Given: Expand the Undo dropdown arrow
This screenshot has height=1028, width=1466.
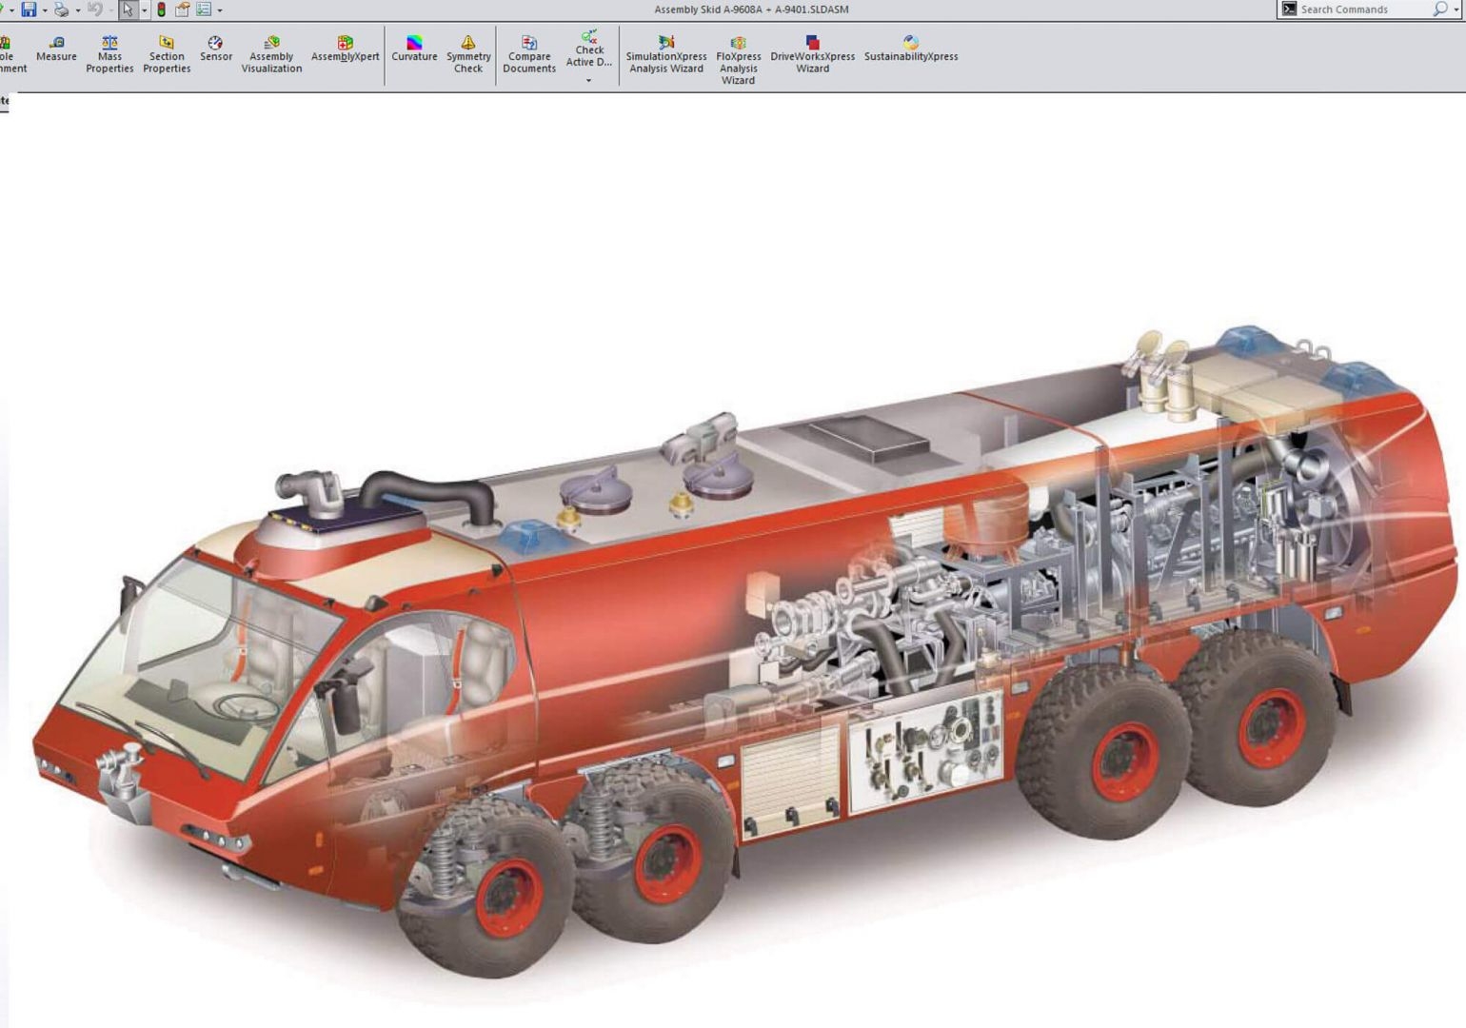Looking at the screenshot, I should point(111,10).
